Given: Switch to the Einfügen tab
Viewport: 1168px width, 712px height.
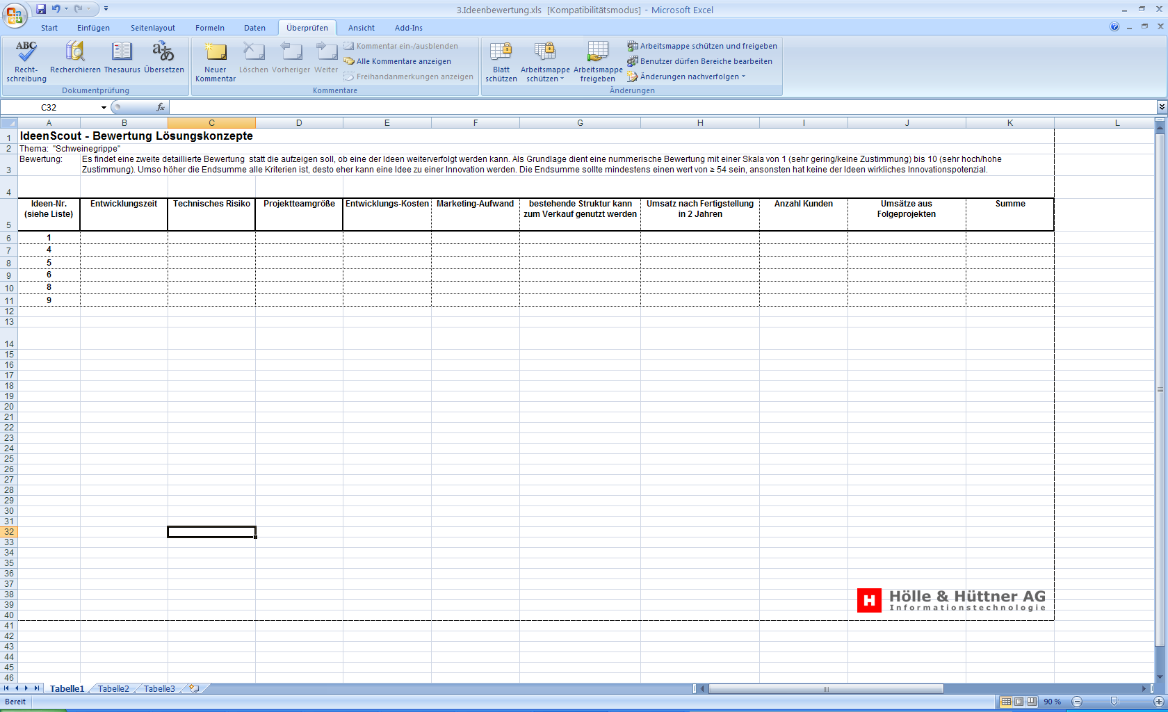Looking at the screenshot, I should 93,28.
